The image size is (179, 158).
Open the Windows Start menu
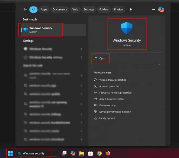[10, 153]
